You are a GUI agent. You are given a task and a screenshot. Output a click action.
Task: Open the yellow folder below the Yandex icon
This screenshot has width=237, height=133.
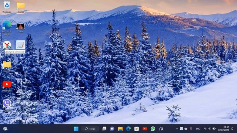tap(7, 65)
